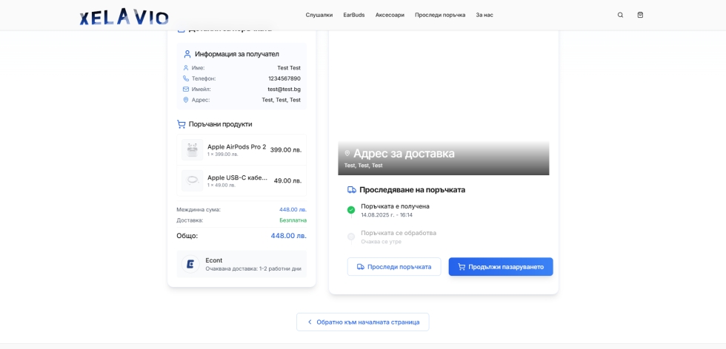Click the map pin icon at Адрес за доставка
Screen dimensions: 726x349
(x=347, y=153)
